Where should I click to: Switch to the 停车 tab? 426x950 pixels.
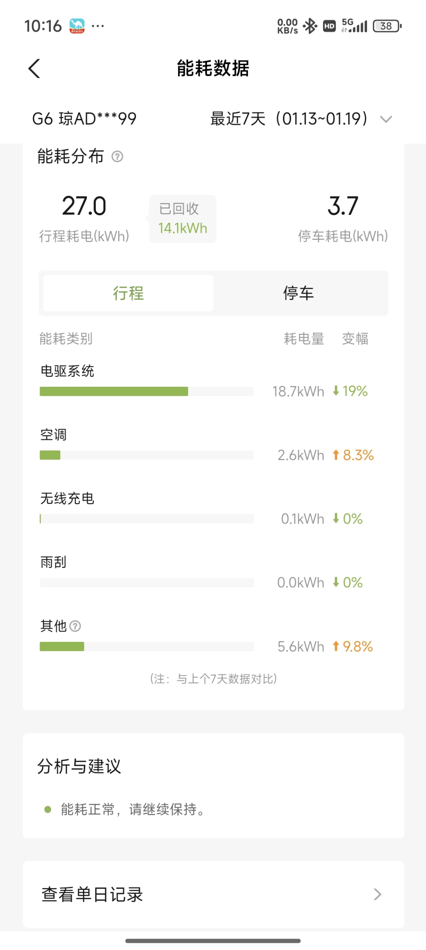(x=299, y=293)
